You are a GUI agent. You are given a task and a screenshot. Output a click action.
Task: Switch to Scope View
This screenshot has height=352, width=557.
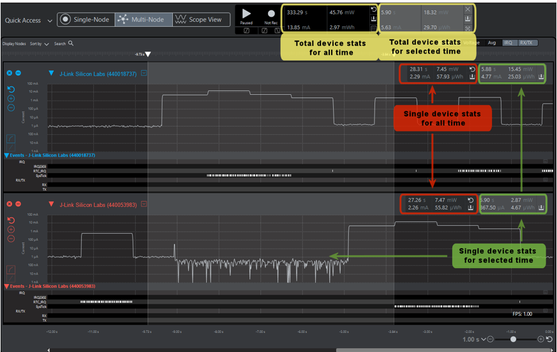tap(200, 20)
